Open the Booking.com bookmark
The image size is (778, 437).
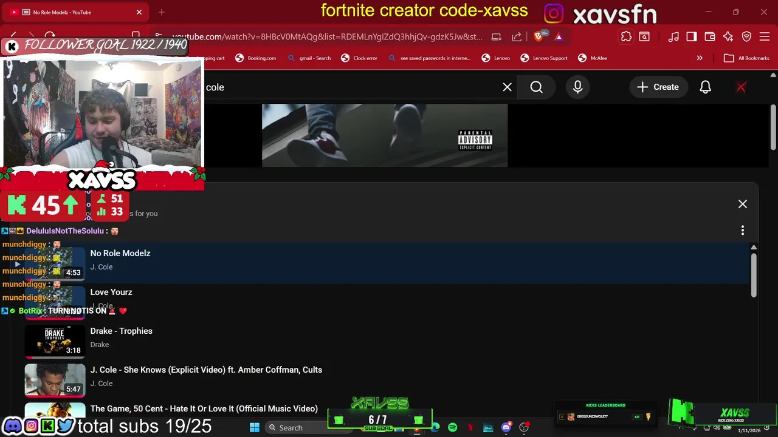pyautogui.click(x=255, y=58)
